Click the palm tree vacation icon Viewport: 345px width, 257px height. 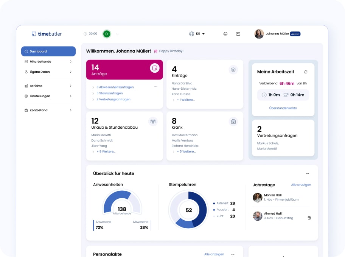point(153,121)
